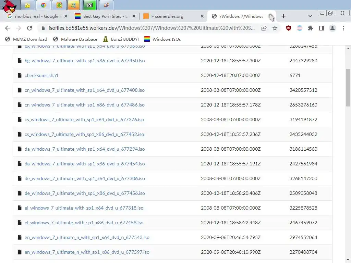Download en_windows_7_ultimate_n x64 677543 iso
The height and width of the screenshot is (263, 351).
tap(87, 237)
